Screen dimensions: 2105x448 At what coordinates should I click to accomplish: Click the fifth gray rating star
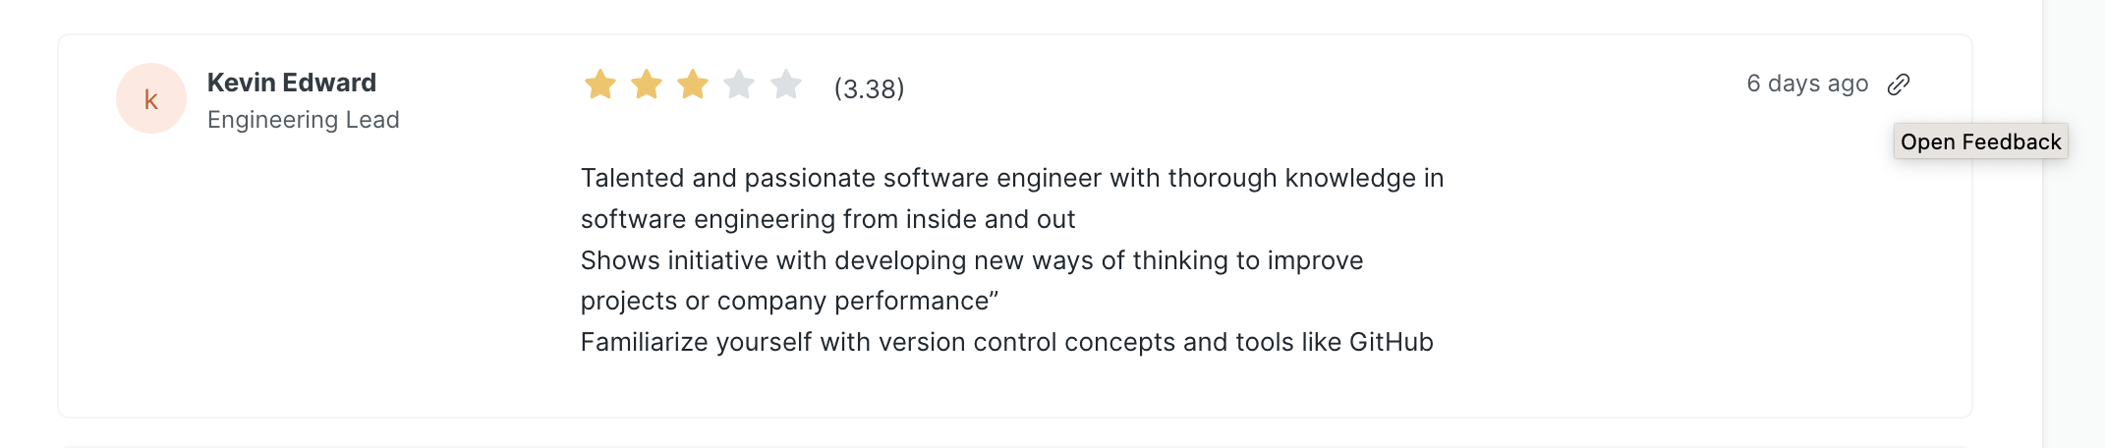coord(786,84)
